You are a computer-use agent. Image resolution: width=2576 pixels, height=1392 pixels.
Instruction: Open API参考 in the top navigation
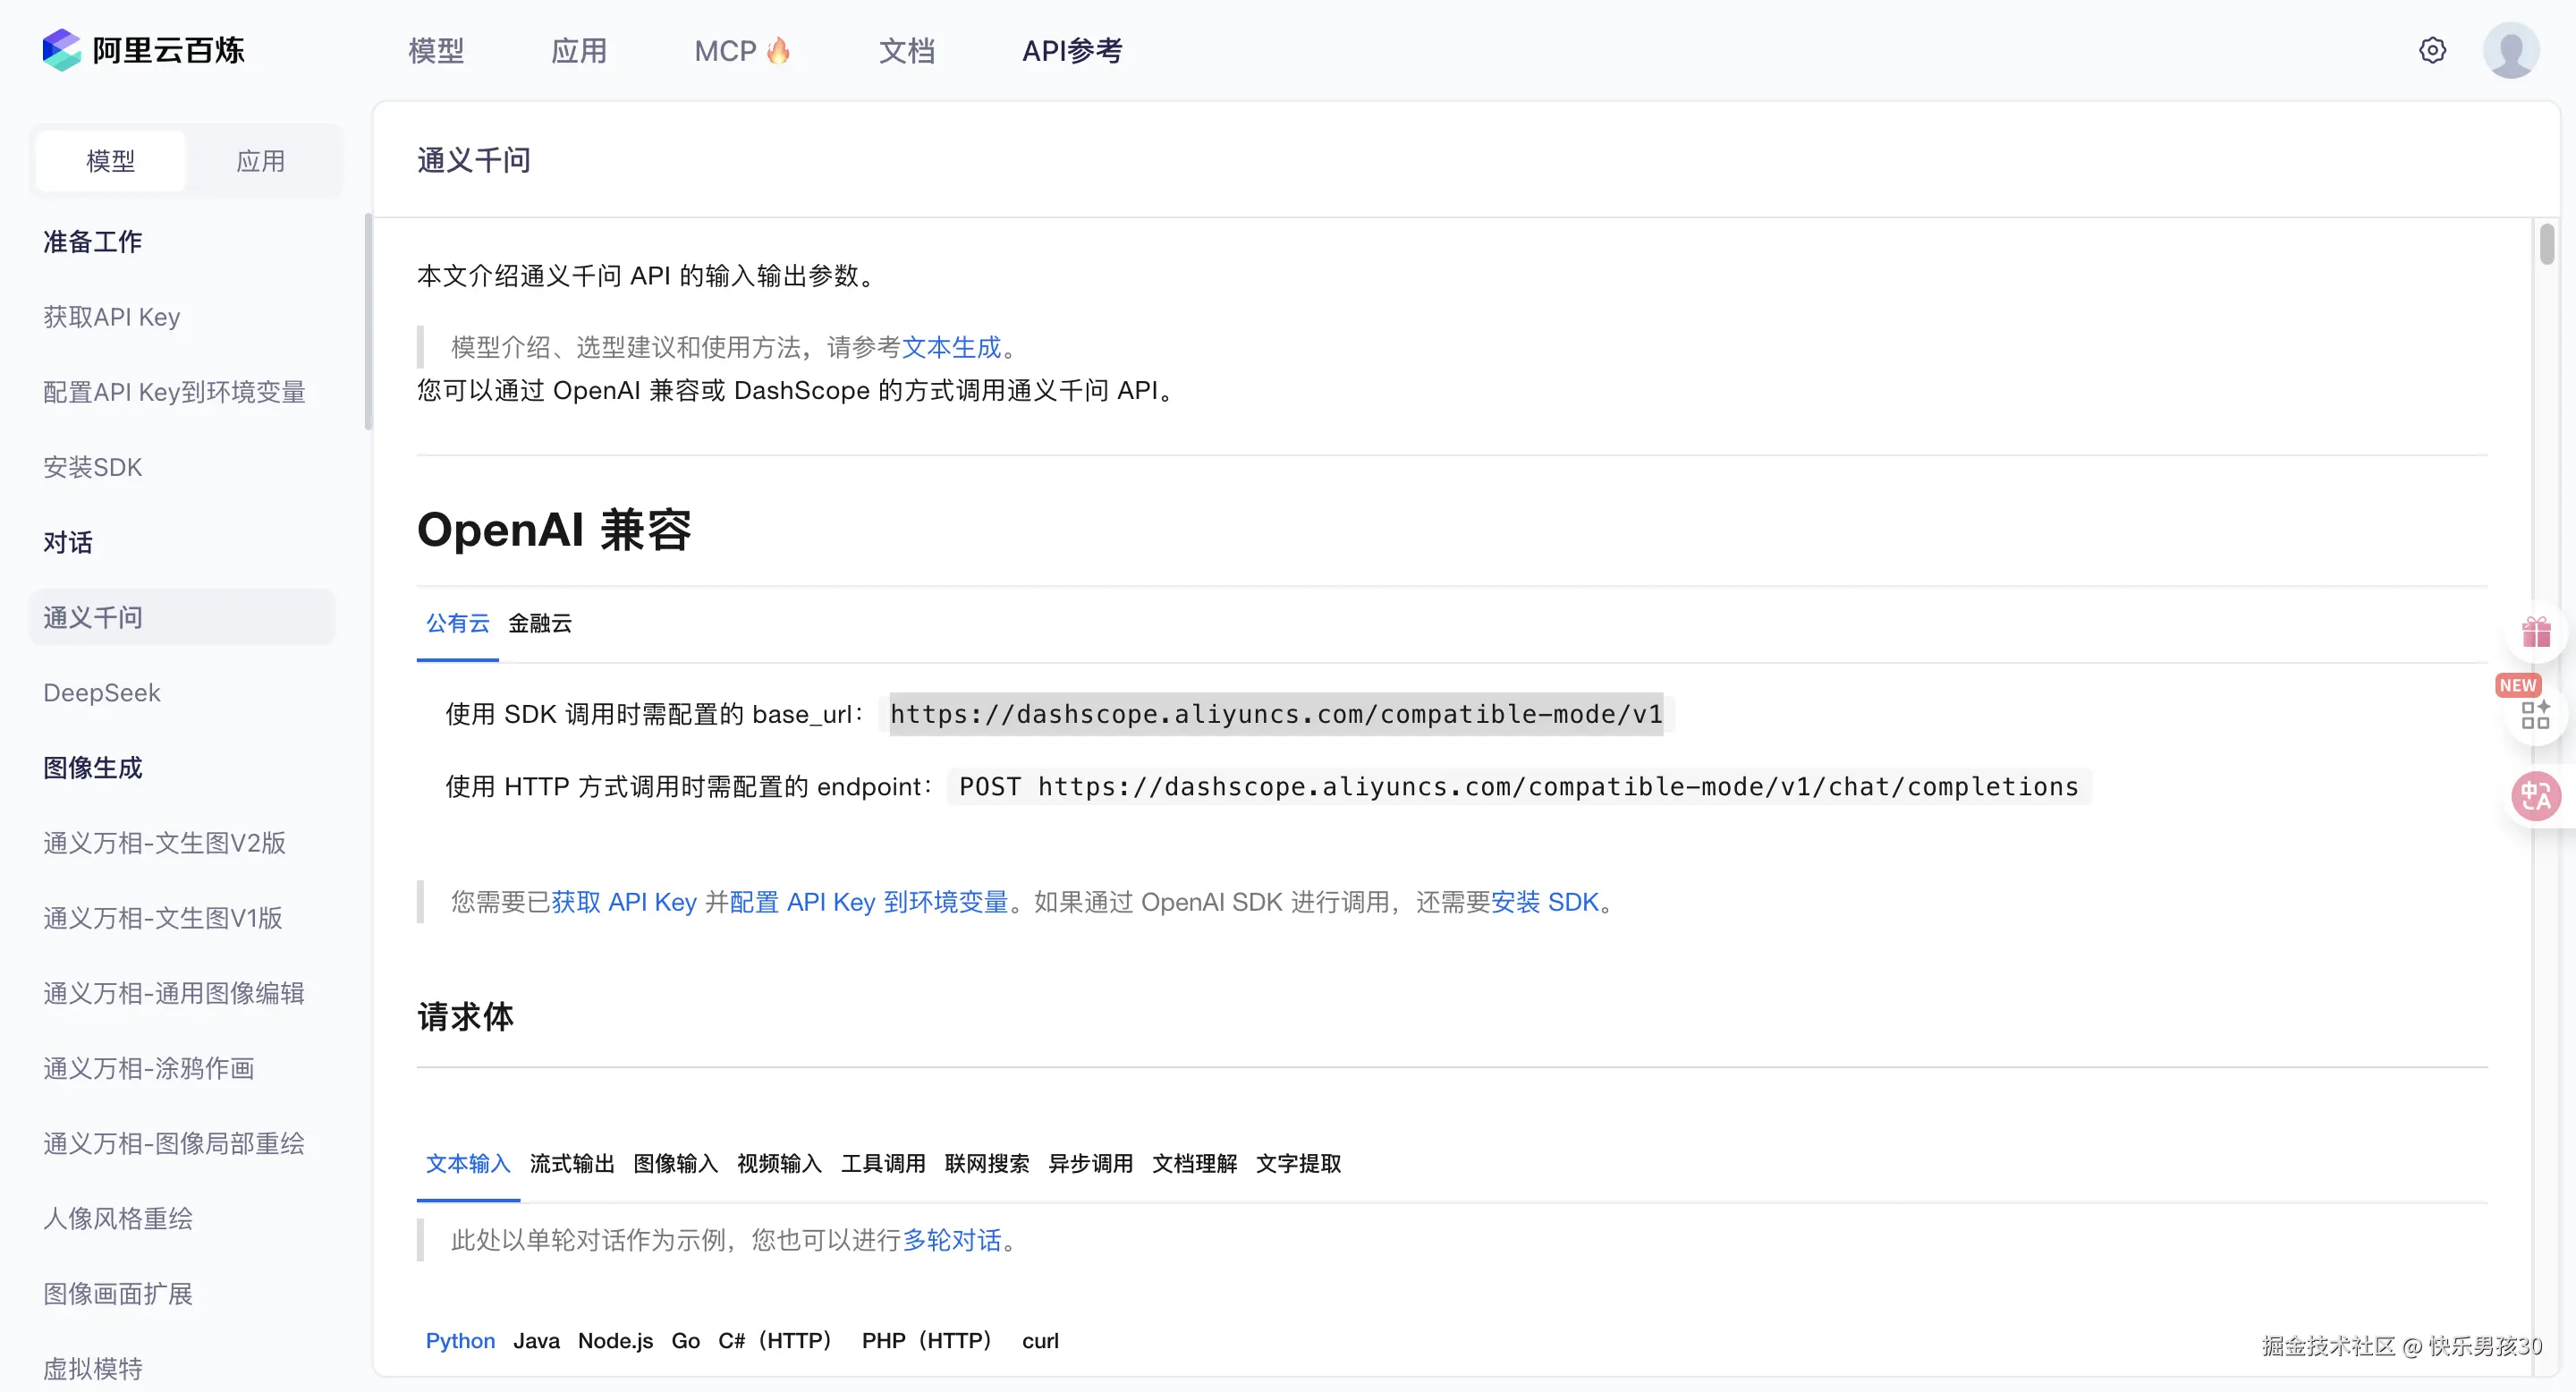[x=1072, y=50]
